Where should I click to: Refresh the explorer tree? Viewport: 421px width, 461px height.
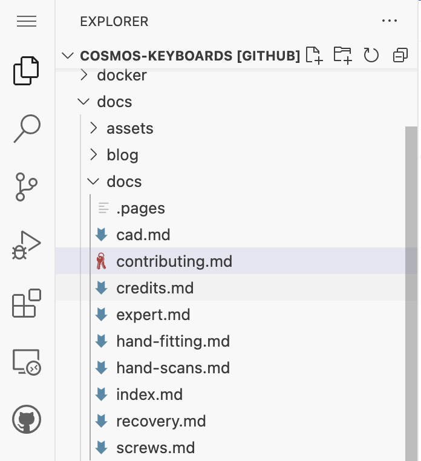371,55
